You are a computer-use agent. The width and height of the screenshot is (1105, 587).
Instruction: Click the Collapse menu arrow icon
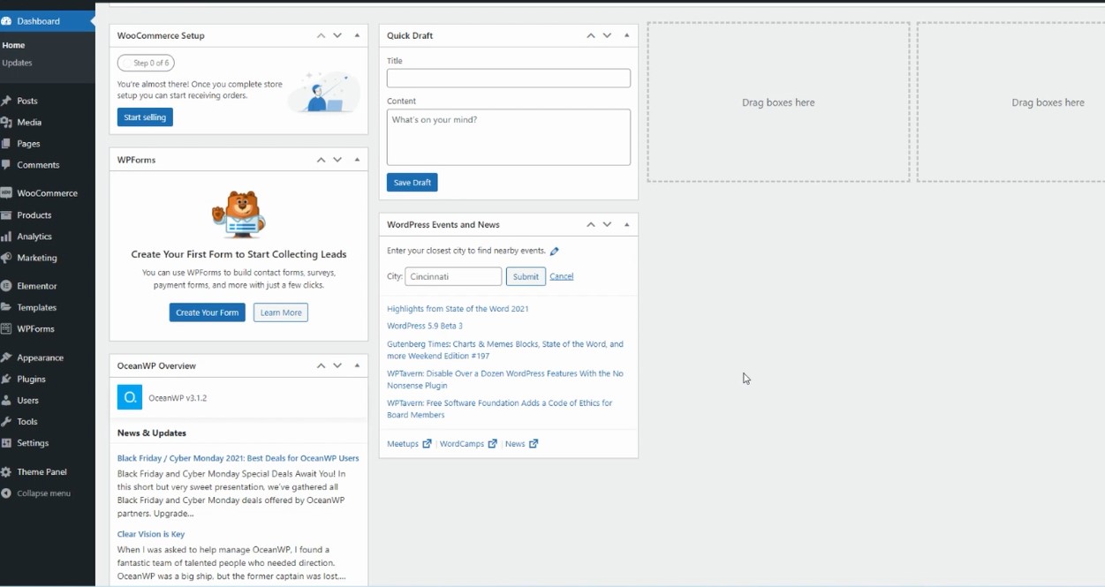point(6,493)
